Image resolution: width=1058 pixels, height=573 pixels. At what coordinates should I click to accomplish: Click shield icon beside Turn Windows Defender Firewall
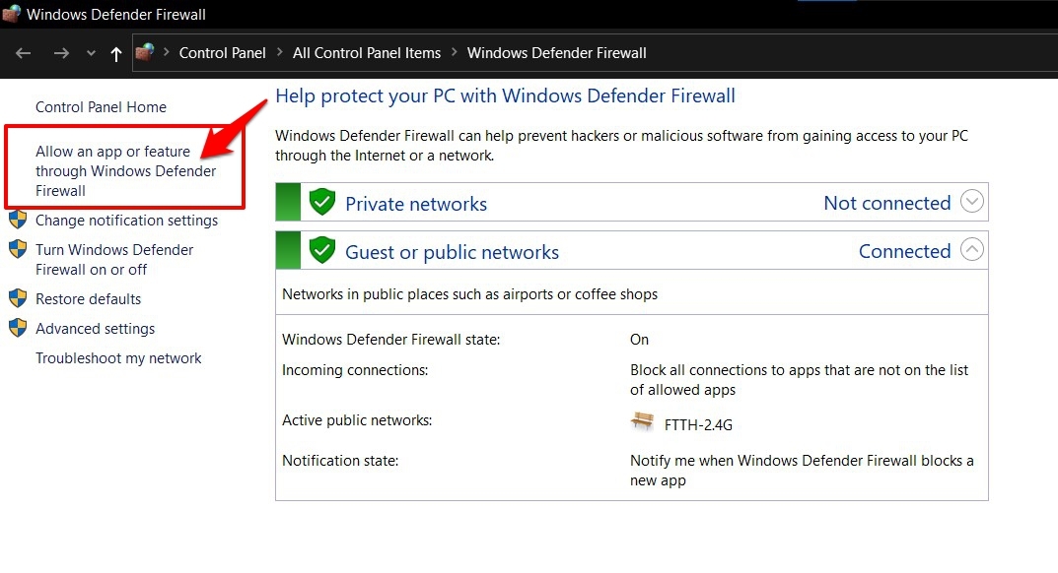(18, 249)
